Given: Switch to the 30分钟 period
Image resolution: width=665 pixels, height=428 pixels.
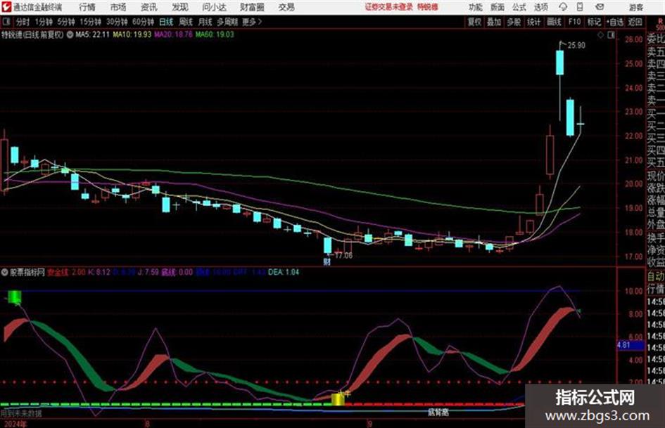Looking at the screenshot, I should tap(117, 22).
